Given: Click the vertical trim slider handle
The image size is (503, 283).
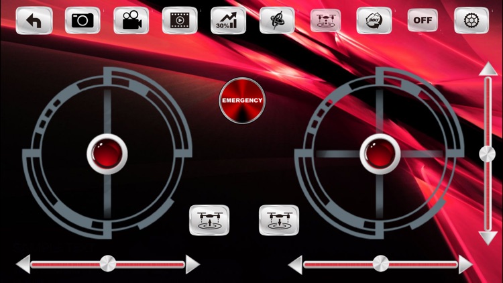Looking at the screenshot, I should (488, 154).
